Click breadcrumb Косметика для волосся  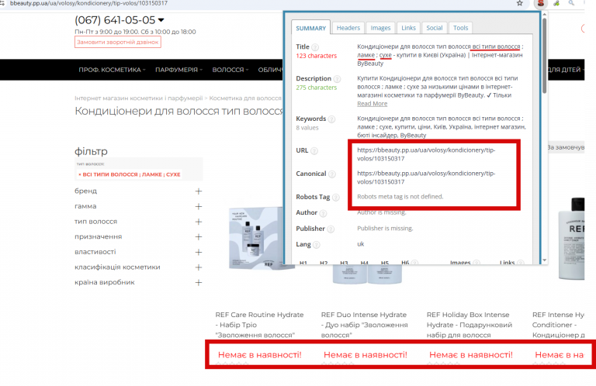point(245,98)
